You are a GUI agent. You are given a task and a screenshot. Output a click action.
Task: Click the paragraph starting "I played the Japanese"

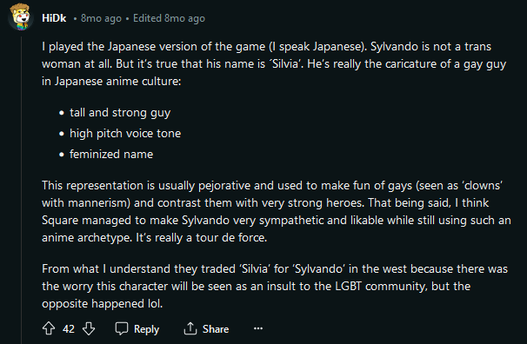point(274,63)
